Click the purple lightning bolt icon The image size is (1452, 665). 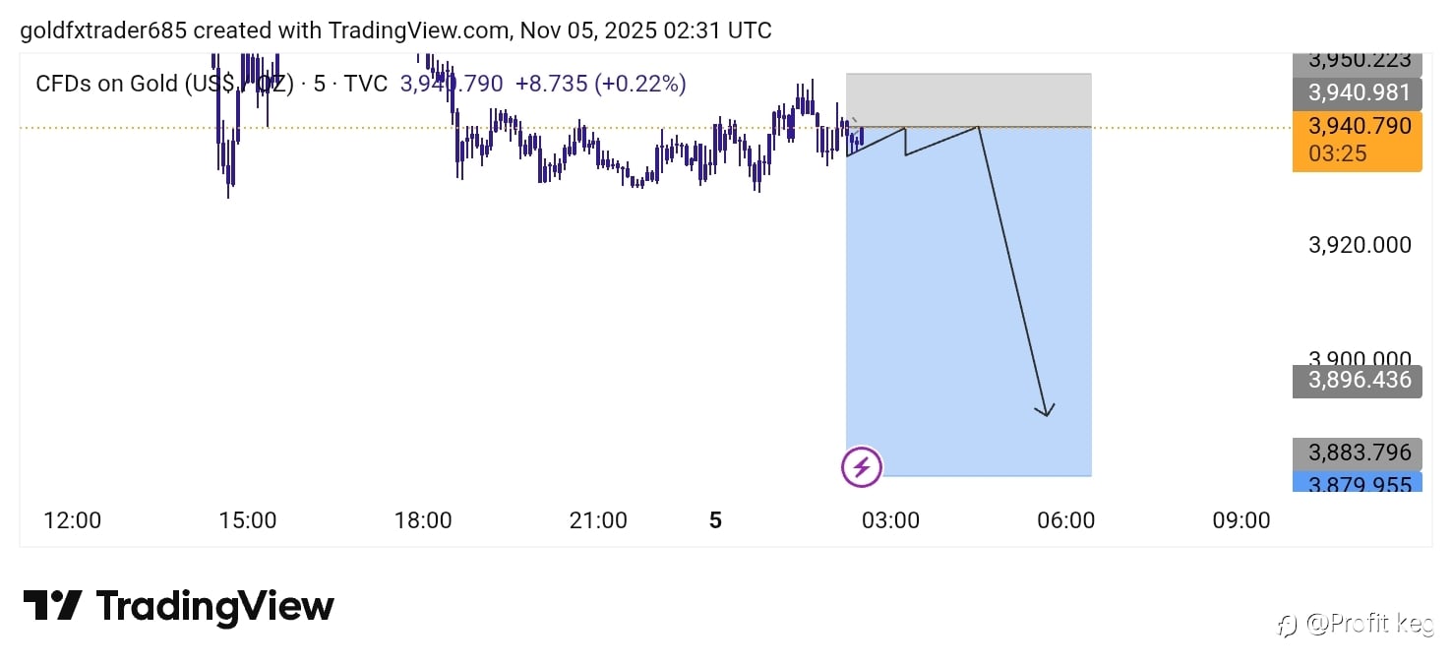pos(862,466)
